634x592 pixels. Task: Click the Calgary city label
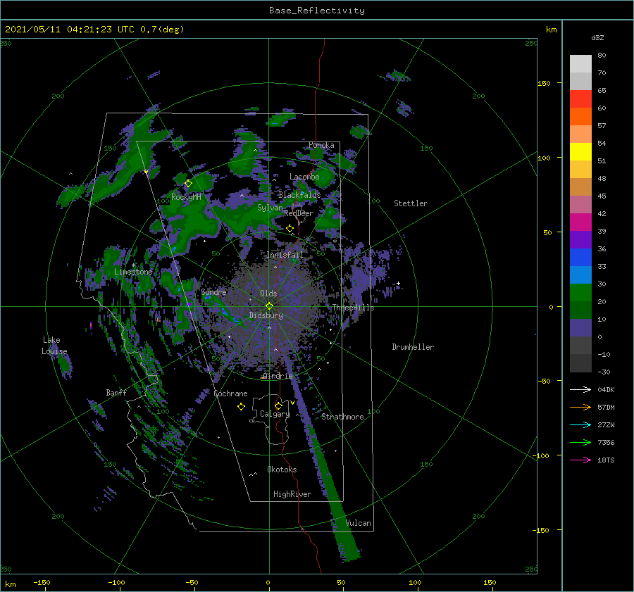275,414
